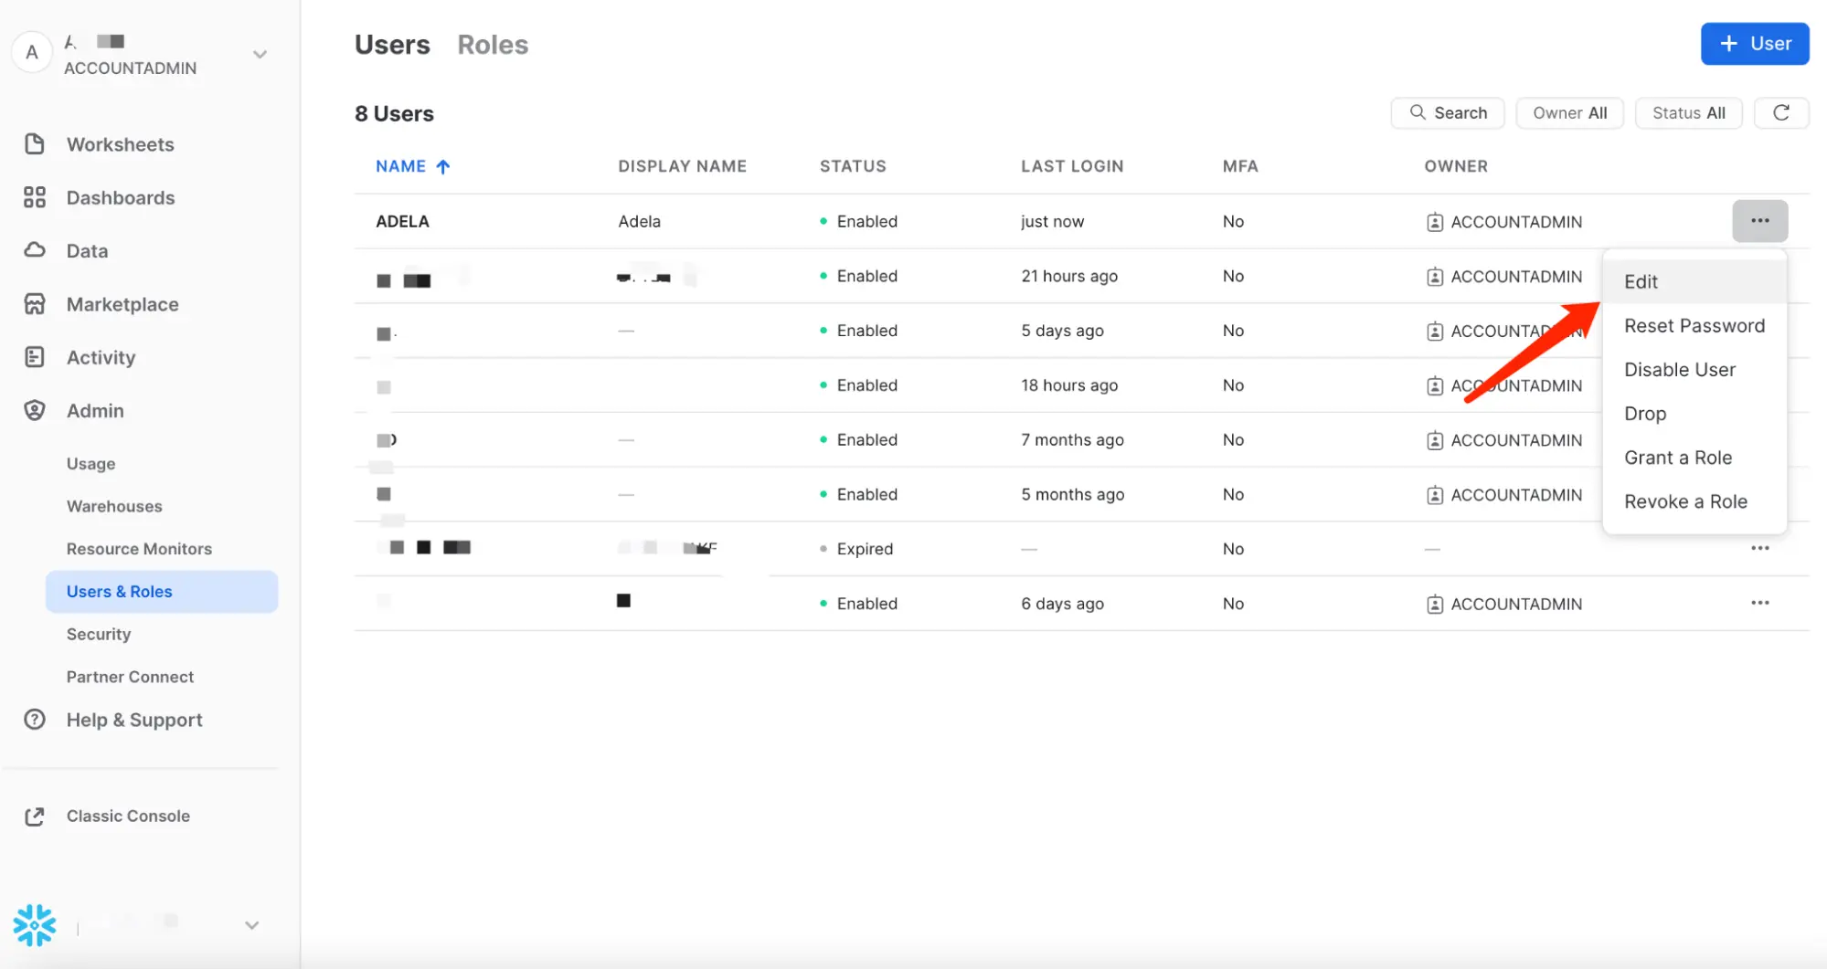Open Users & Roles in sidebar
Screen dimensions: 1827x969
(162, 591)
